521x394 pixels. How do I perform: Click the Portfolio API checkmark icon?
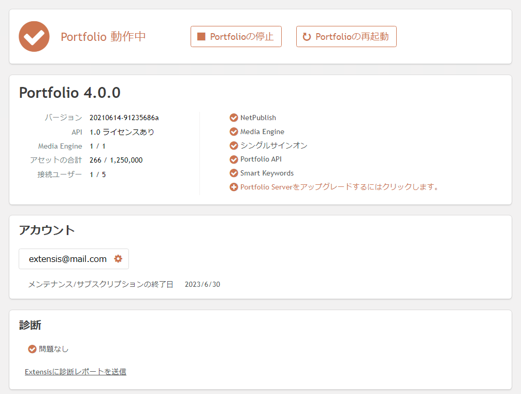[234, 159]
